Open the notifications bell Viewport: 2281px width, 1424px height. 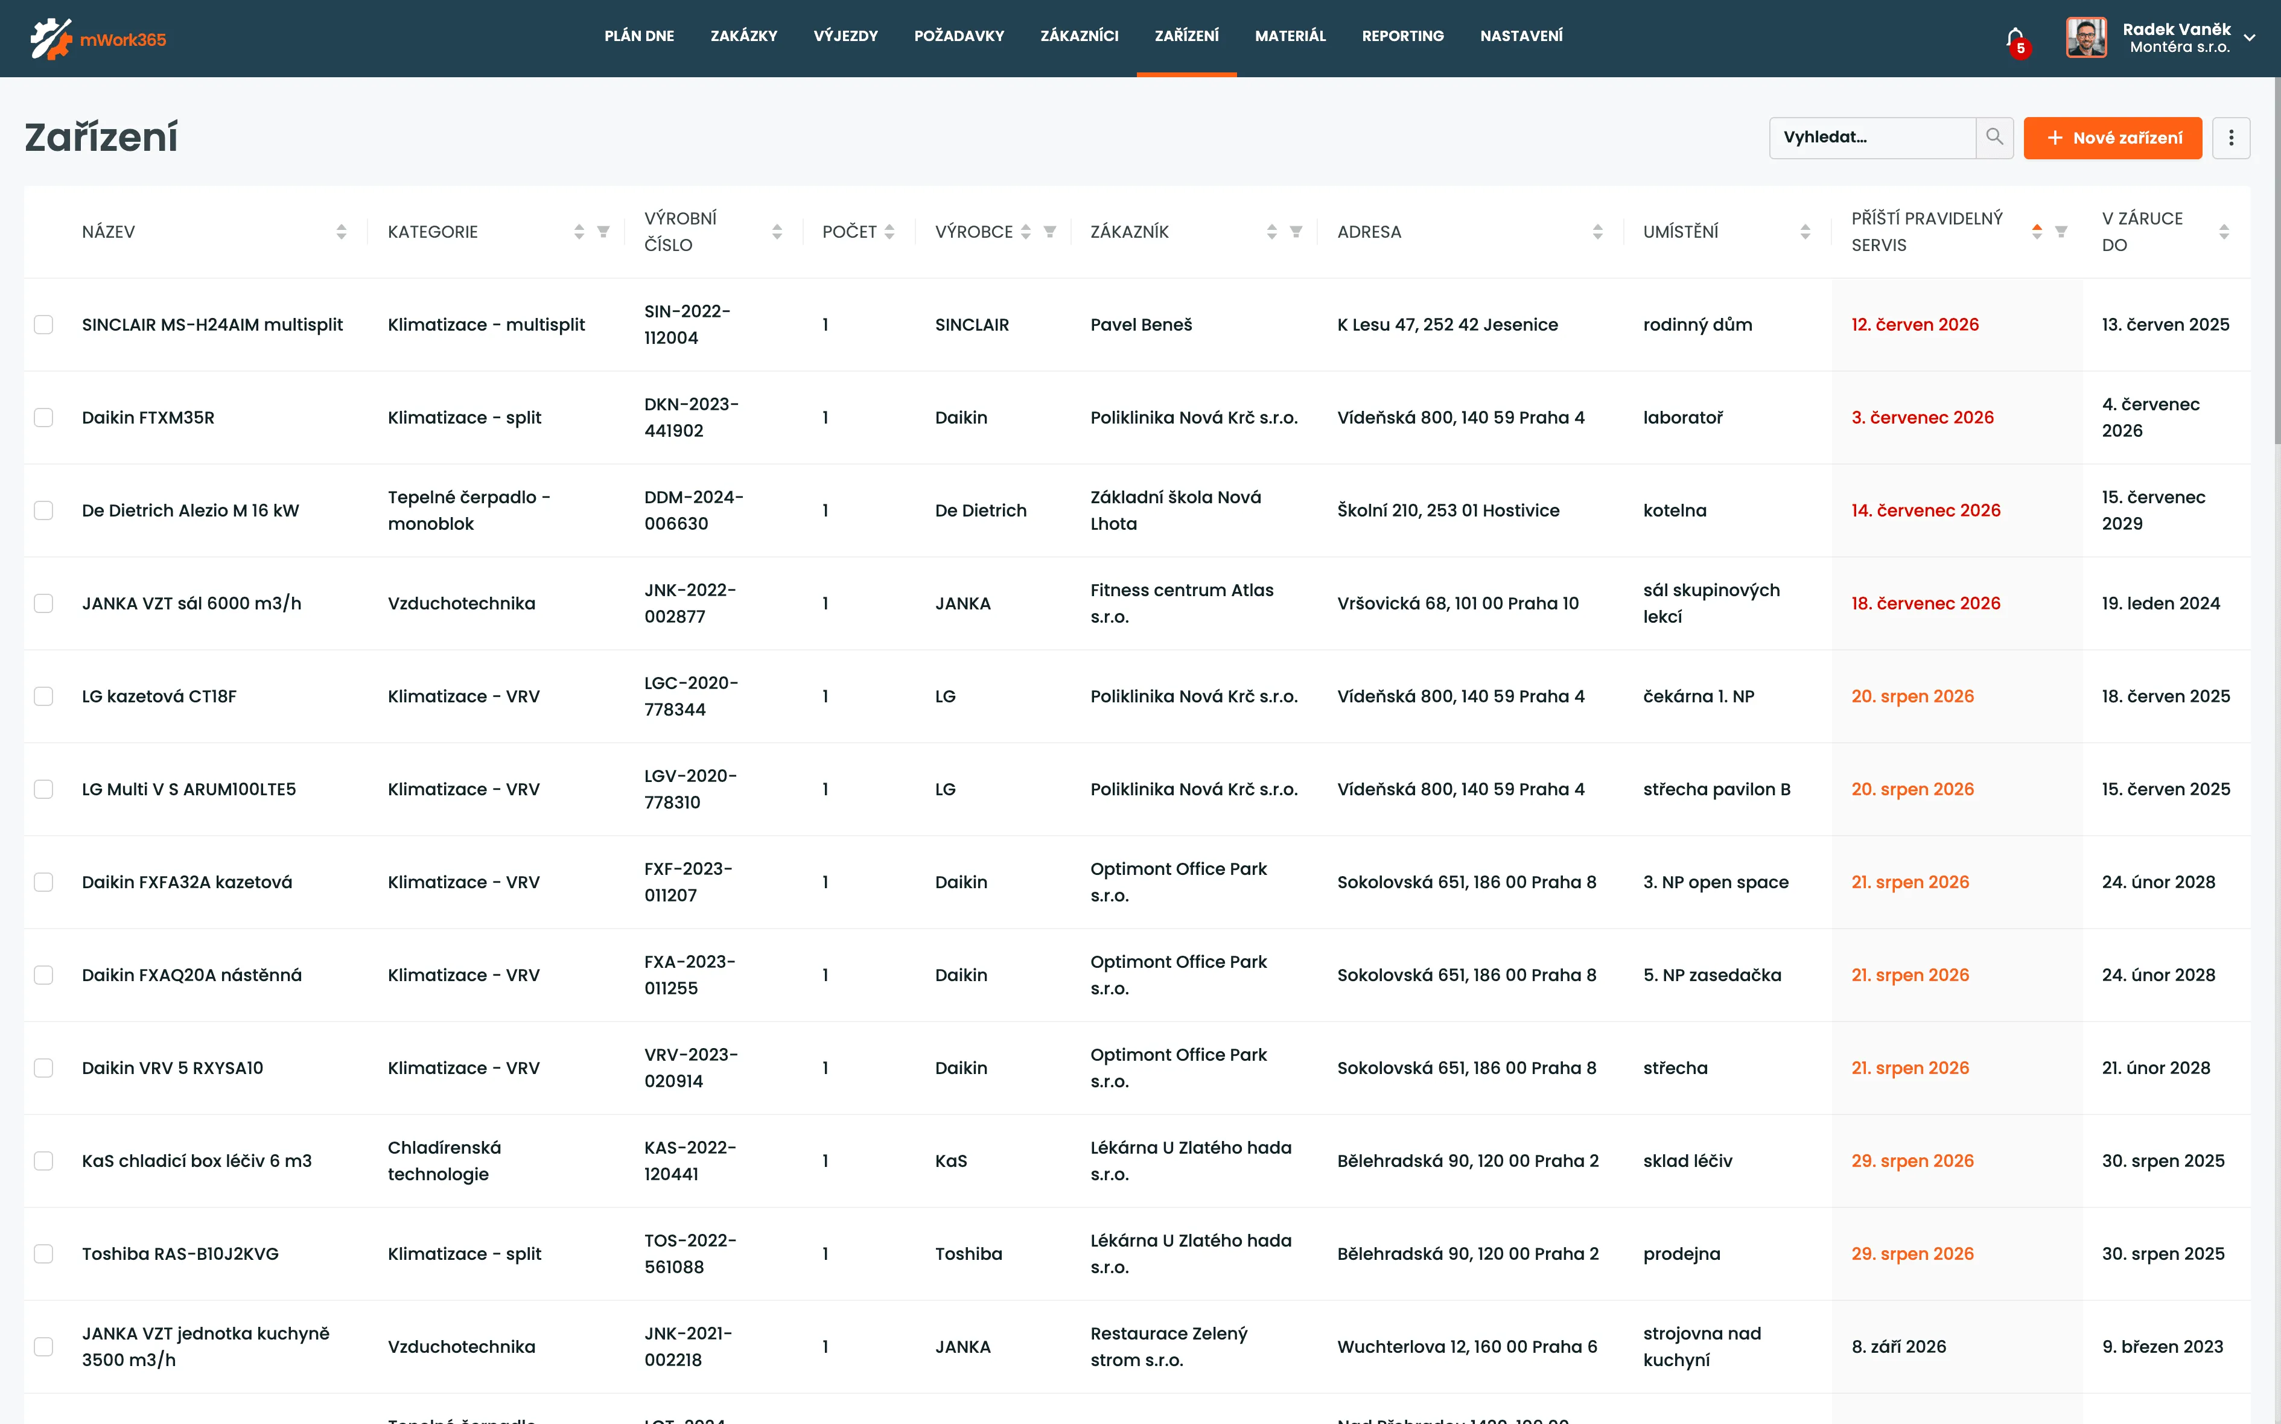pos(2014,39)
